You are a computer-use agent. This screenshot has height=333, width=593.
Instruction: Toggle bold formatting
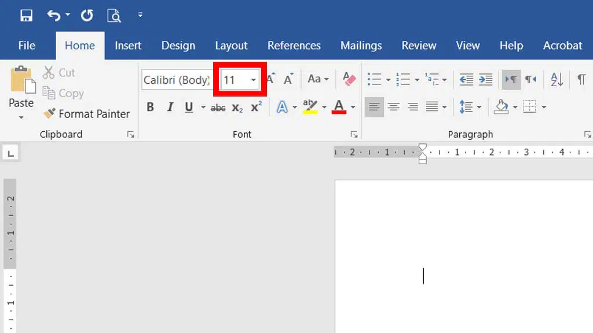point(150,107)
